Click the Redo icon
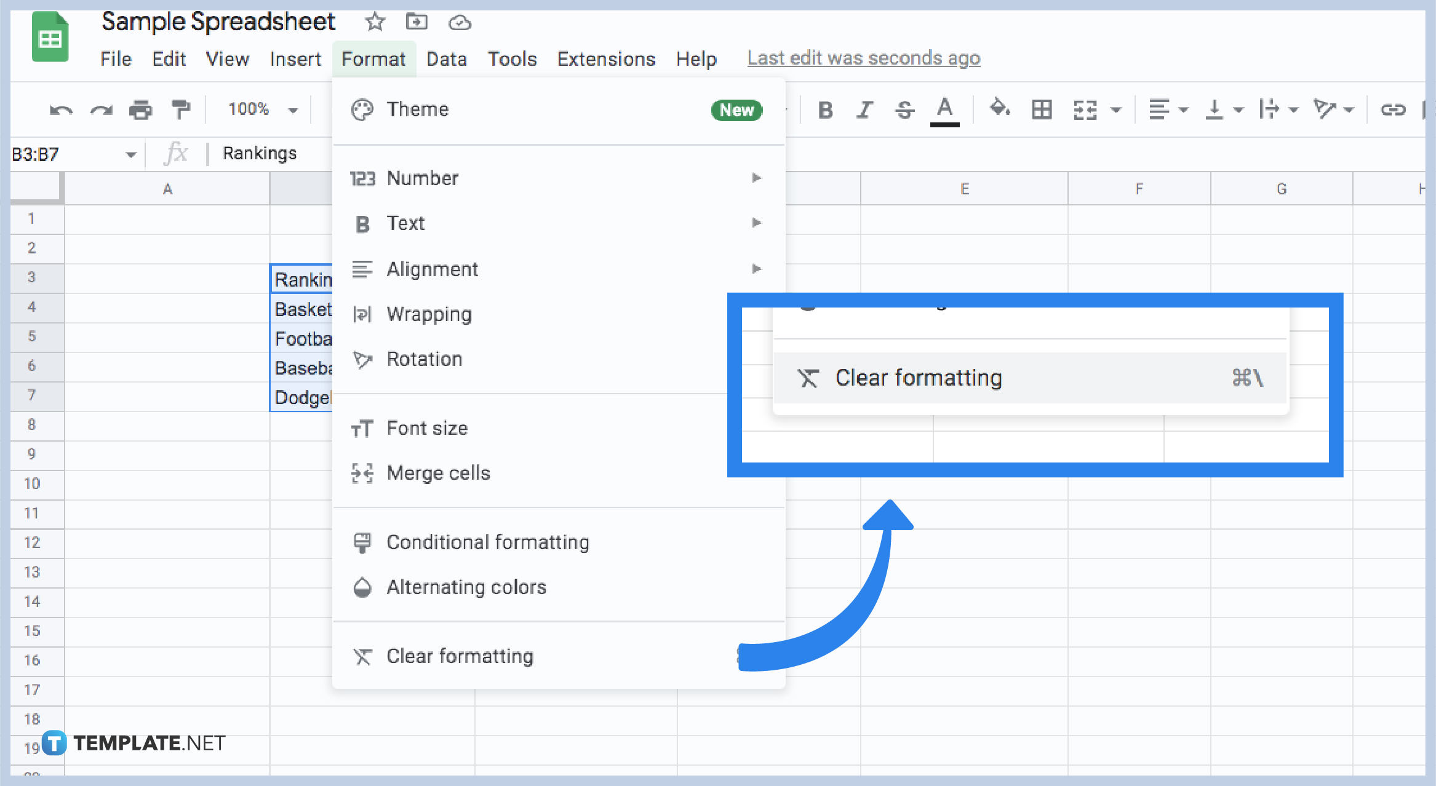The image size is (1436, 786). [x=100, y=109]
